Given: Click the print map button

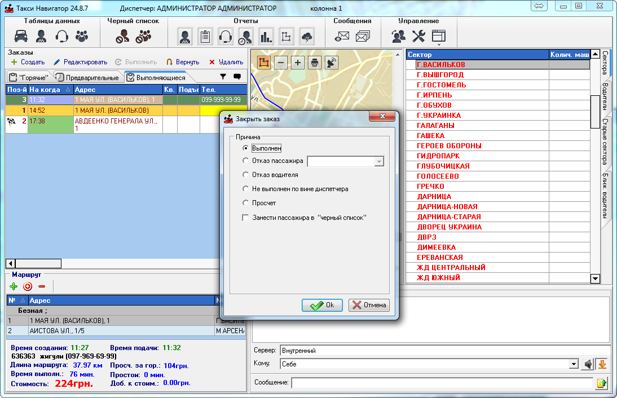Looking at the screenshot, I should tap(315, 63).
